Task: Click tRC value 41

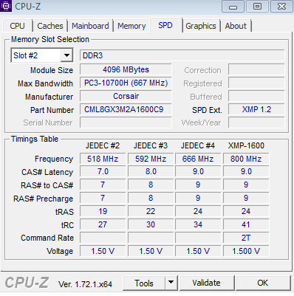Action: click(x=246, y=224)
